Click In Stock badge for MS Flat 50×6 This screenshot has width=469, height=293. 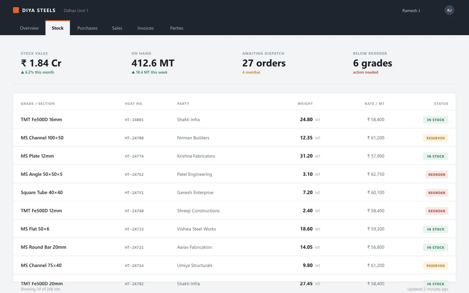(x=435, y=229)
